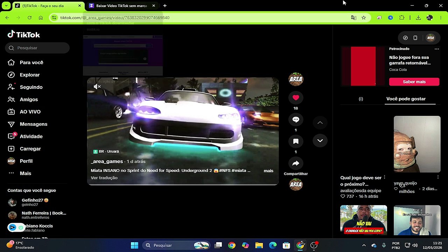
Task: Open the 'Eu saindo do banho' video thumbnail
Action: [x=417, y=220]
